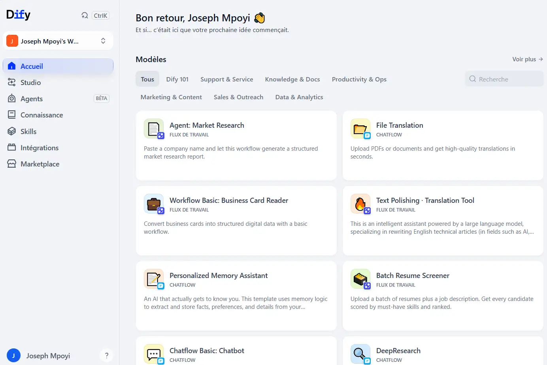Screen dimensions: 547x365
Task: Click Joseph Mpoyi's avatar in the sidebar footer
Action: coord(13,356)
